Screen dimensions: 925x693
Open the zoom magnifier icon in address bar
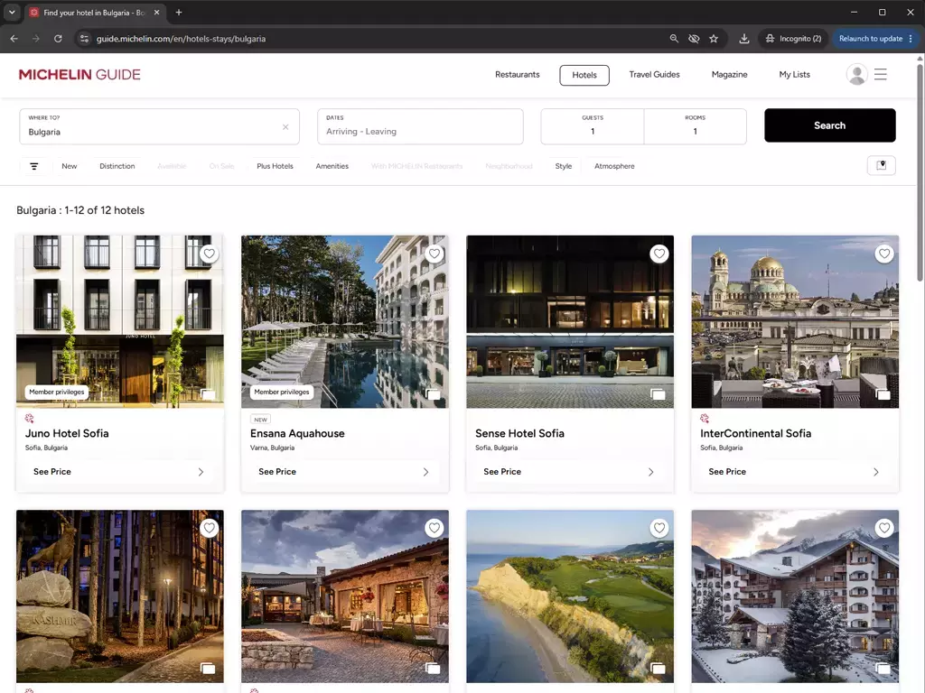tap(674, 39)
